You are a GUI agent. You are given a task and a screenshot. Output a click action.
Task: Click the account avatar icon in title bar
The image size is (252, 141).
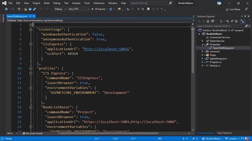click(219, 3)
